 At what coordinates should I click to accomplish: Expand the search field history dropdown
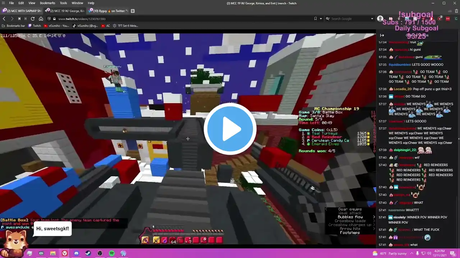[372, 19]
